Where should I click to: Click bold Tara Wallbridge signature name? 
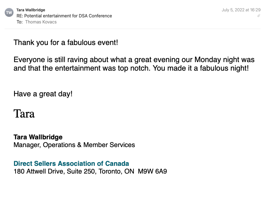pos(38,137)
